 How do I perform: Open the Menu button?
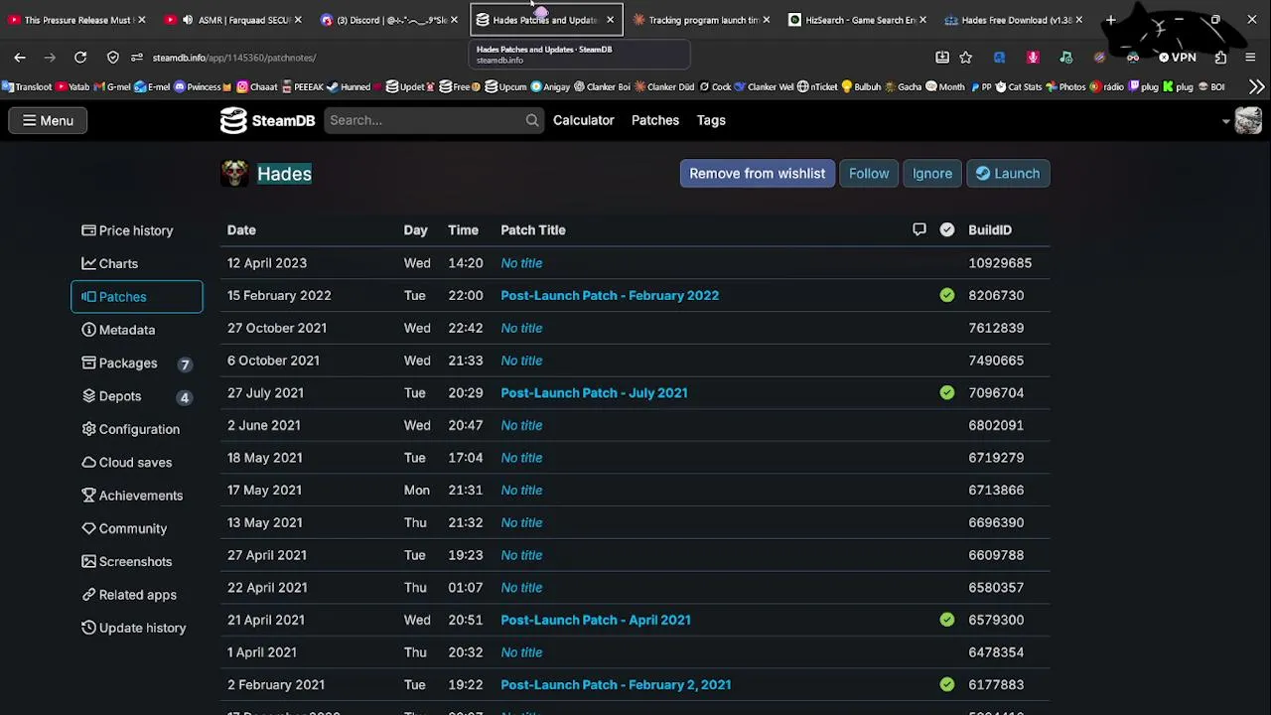click(48, 120)
